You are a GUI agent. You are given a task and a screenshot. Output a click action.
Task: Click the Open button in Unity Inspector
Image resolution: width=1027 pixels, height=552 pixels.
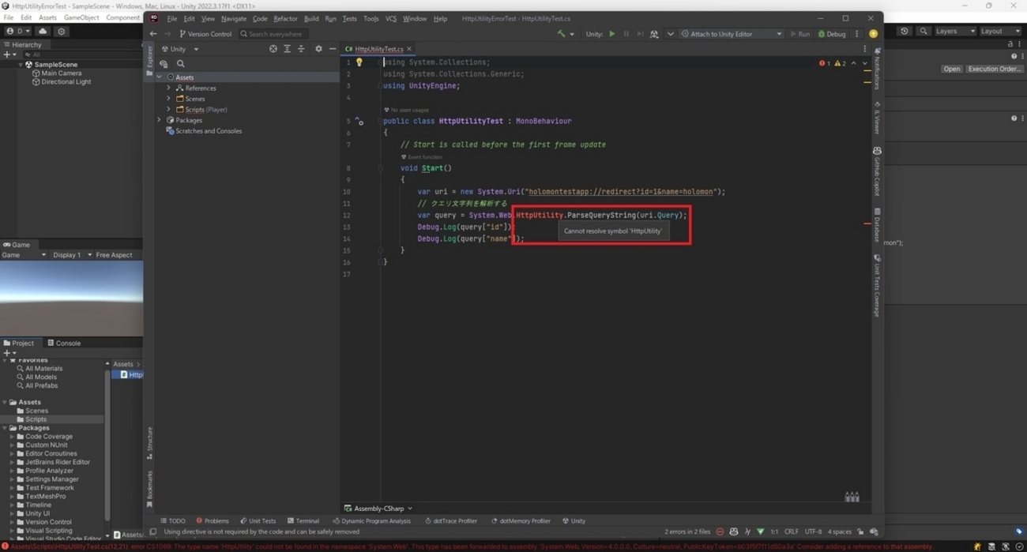coord(951,69)
